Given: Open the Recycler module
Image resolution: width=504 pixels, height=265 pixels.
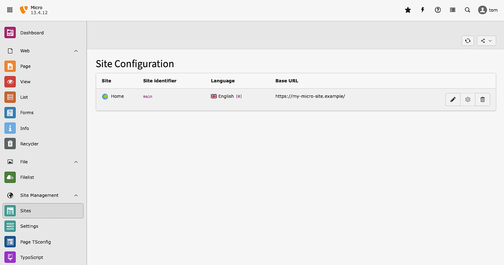Looking at the screenshot, I should coord(29,144).
